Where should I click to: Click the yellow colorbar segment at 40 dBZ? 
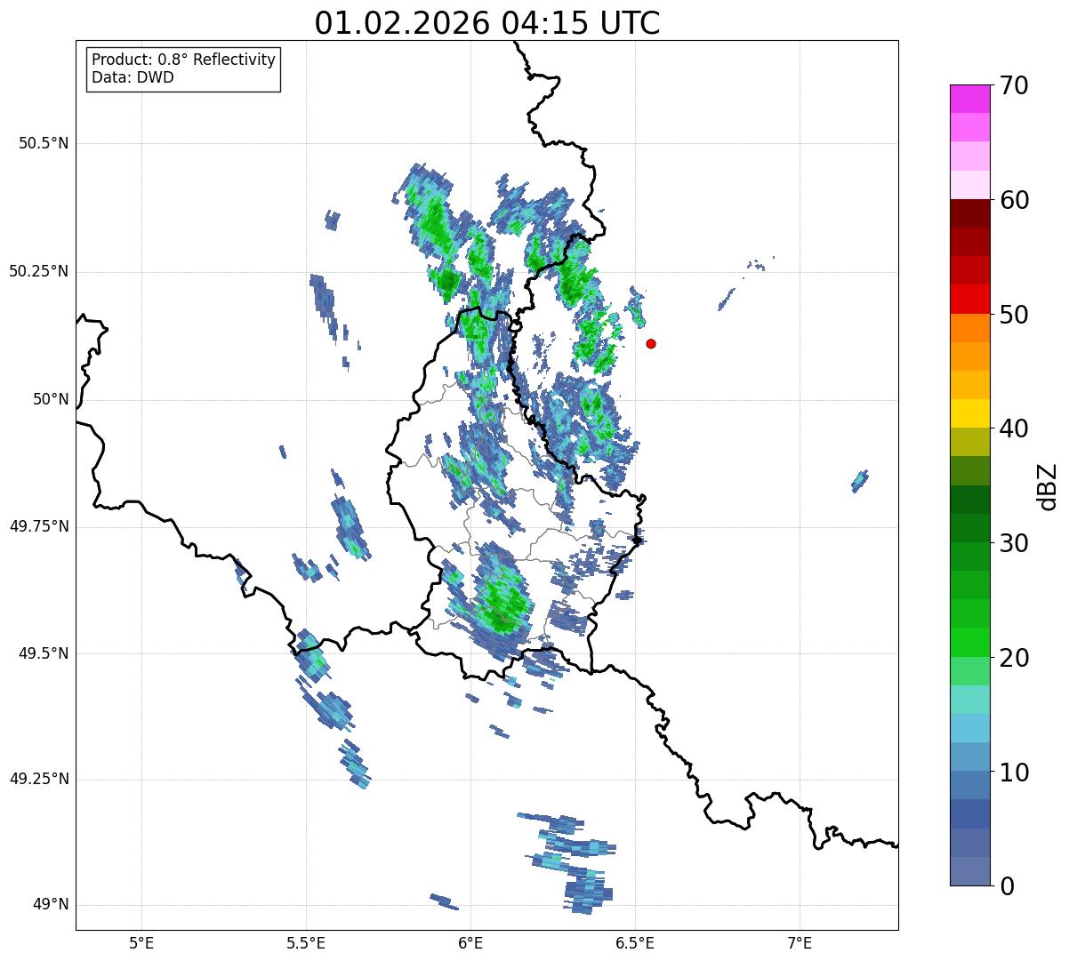tap(969, 413)
